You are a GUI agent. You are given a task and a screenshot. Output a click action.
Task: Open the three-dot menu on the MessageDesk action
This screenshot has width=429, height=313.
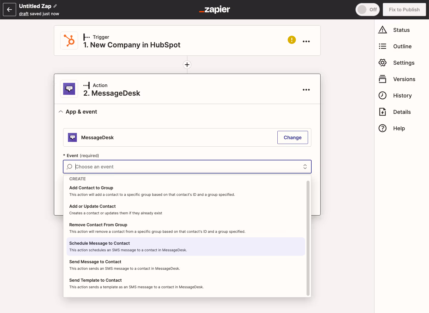[306, 90]
